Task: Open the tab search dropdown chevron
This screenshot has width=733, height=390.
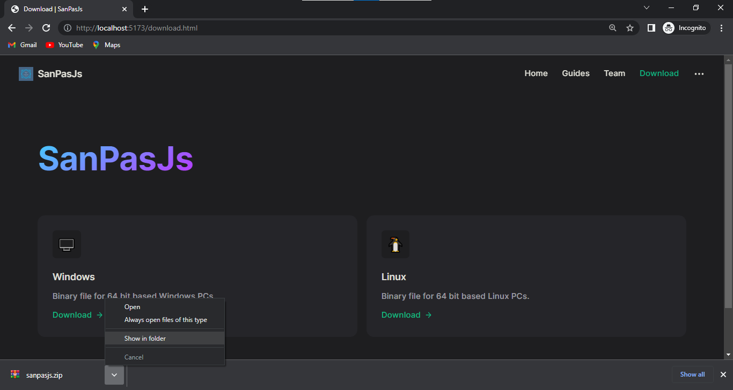Action: (646, 8)
